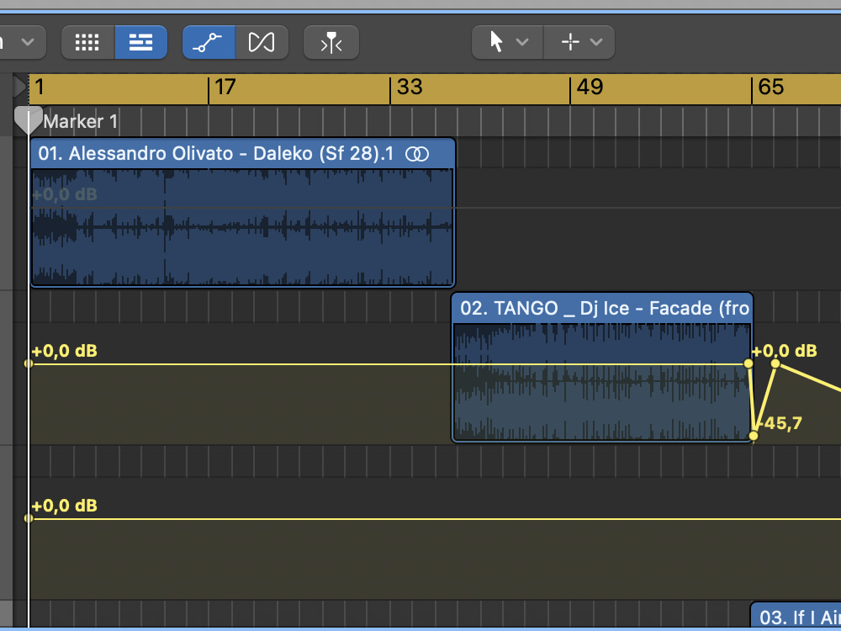This screenshot has width=841, height=631.
Task: Switch to grid view button
Action: (87, 42)
